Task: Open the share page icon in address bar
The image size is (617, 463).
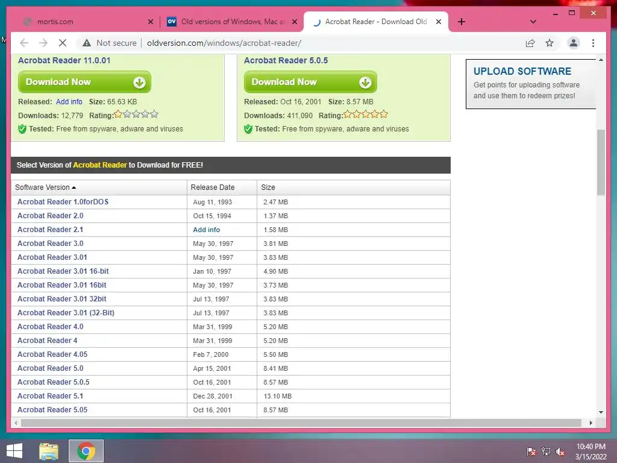Action: (x=530, y=43)
